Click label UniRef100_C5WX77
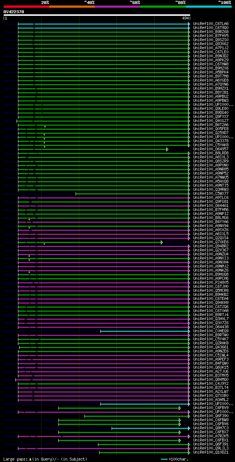The width and height of the screenshot is (235, 462). point(211,194)
